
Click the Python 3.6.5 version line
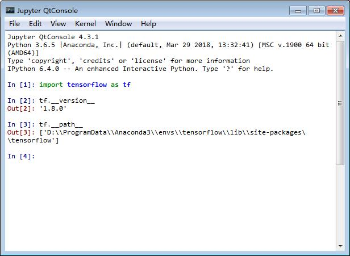[x=168, y=45]
